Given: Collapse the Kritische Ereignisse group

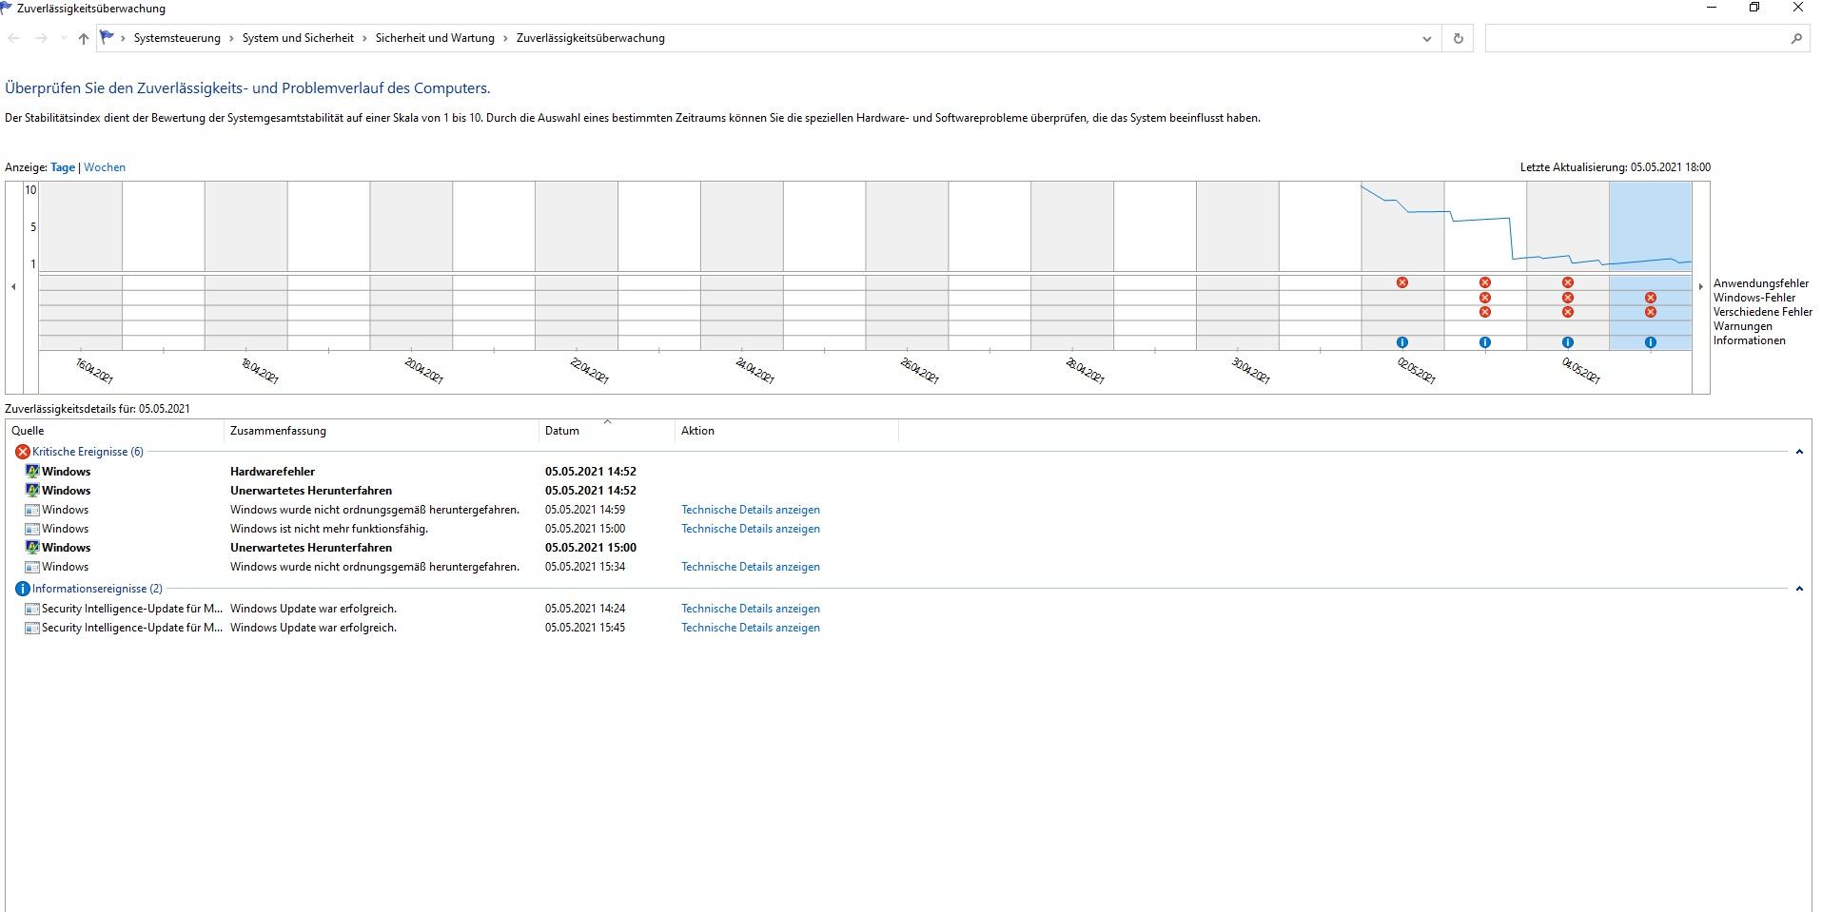Looking at the screenshot, I should 1799,452.
